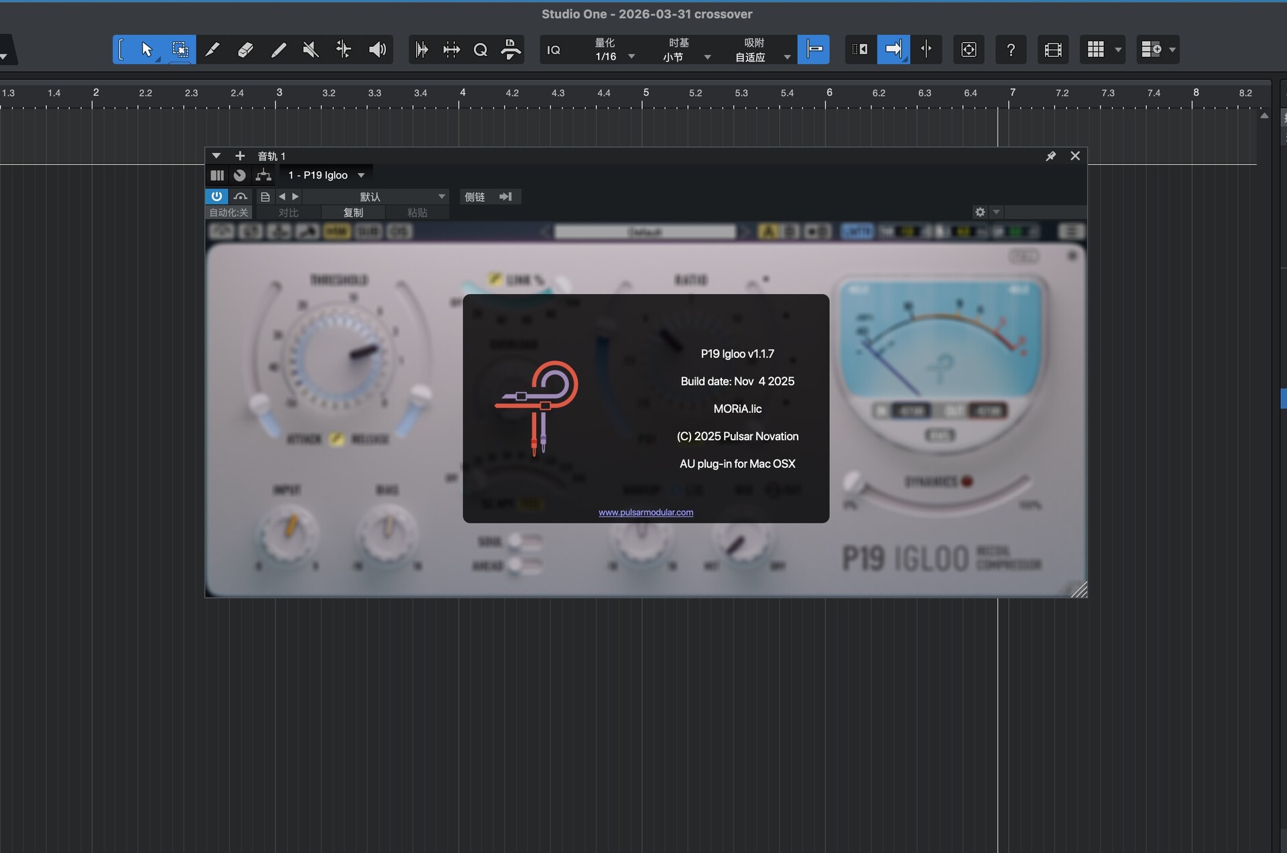1287x853 pixels.
Task: Toggle plug-in power bypass button
Action: click(217, 196)
